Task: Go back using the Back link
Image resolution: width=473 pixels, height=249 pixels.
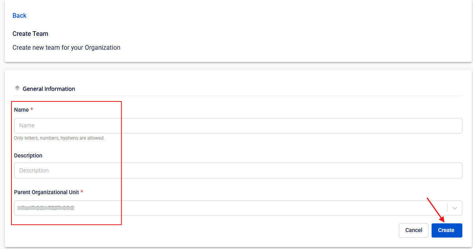Action: pos(19,15)
